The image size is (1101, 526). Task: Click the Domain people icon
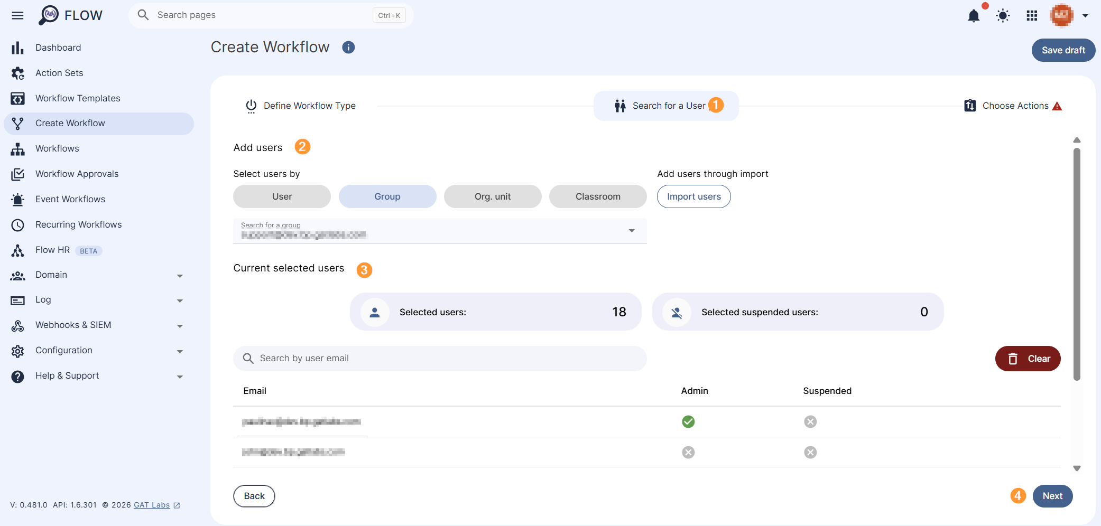(x=17, y=275)
